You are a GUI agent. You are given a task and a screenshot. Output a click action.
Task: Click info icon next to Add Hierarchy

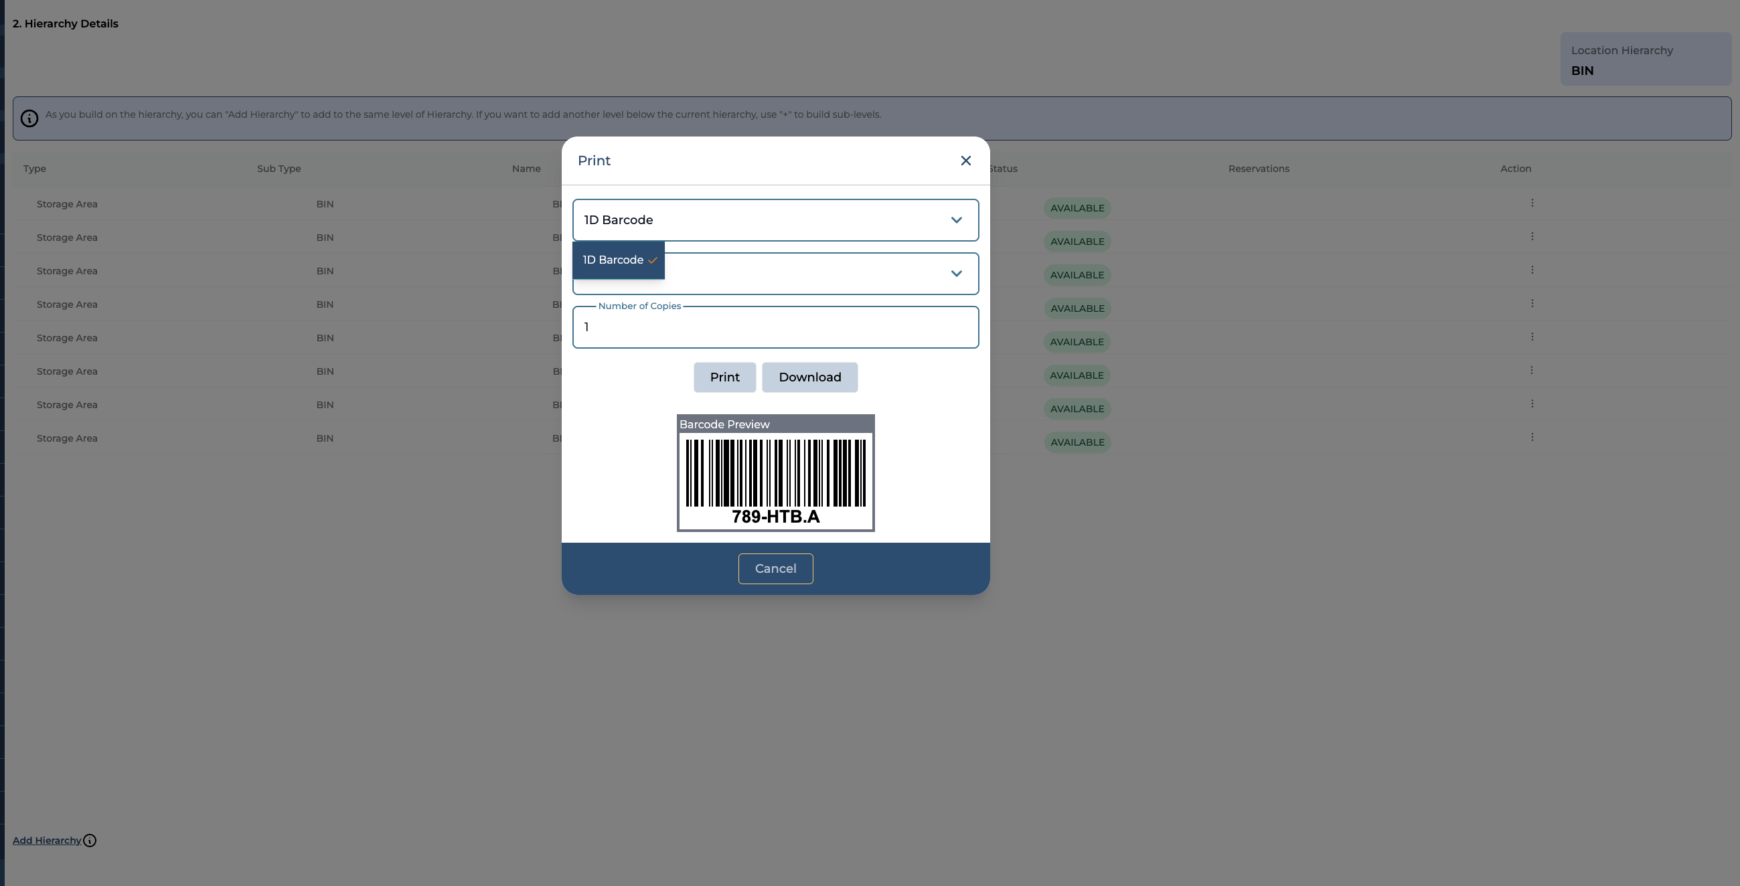tap(90, 840)
